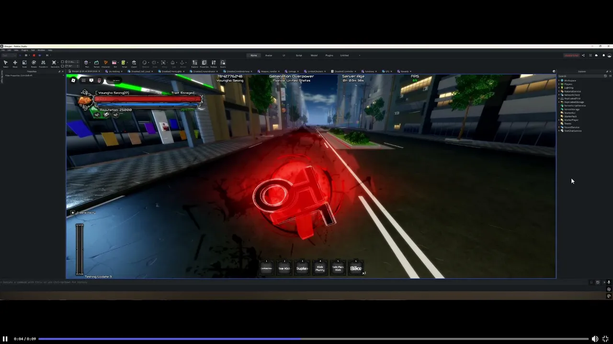The height and width of the screenshot is (344, 613).
Task: Seek along the video progress bar
Action: [314, 339]
